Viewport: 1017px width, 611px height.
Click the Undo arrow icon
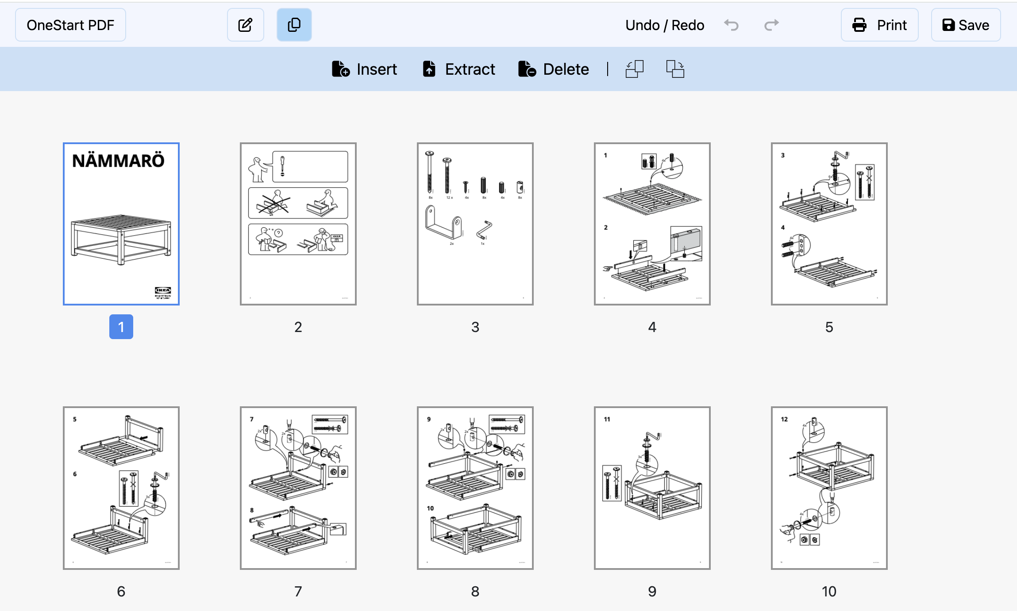(732, 25)
